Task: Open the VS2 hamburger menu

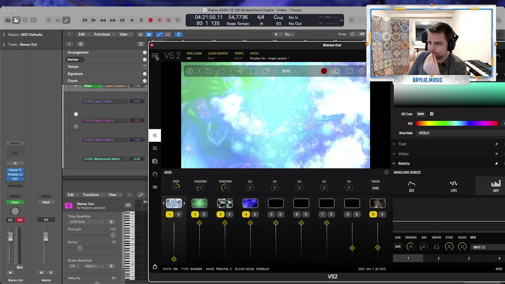Action: 155,56
